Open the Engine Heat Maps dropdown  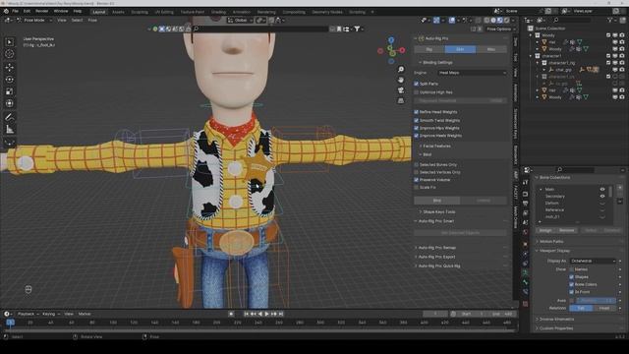(472, 73)
